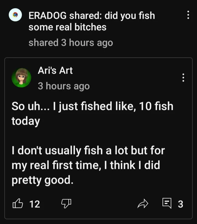Open the Ari's Art profile picture
The height and width of the screenshot is (224, 197).
[x=21, y=77]
